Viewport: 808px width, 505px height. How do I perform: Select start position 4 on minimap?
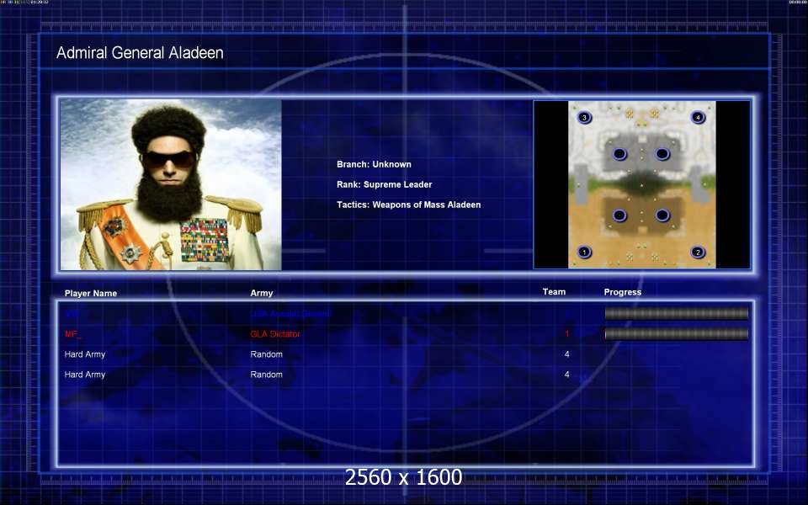698,117
